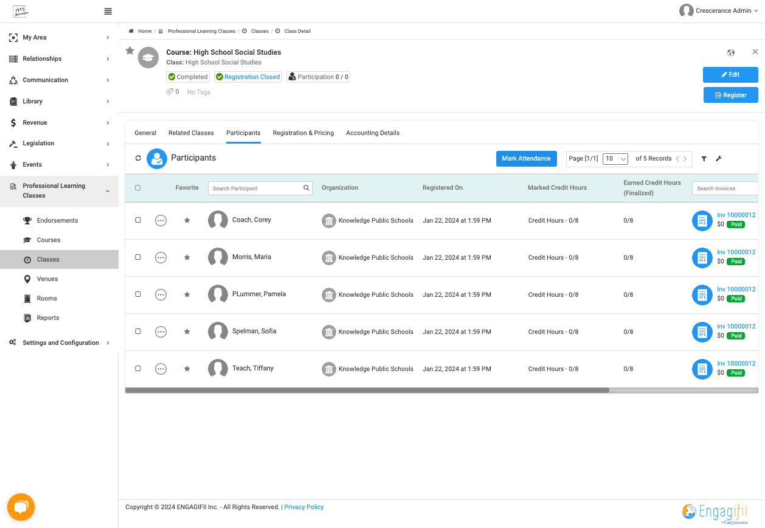The width and height of the screenshot is (765, 528).
Task: Select the checkbox for Morris, Maria
Action: pyautogui.click(x=137, y=257)
